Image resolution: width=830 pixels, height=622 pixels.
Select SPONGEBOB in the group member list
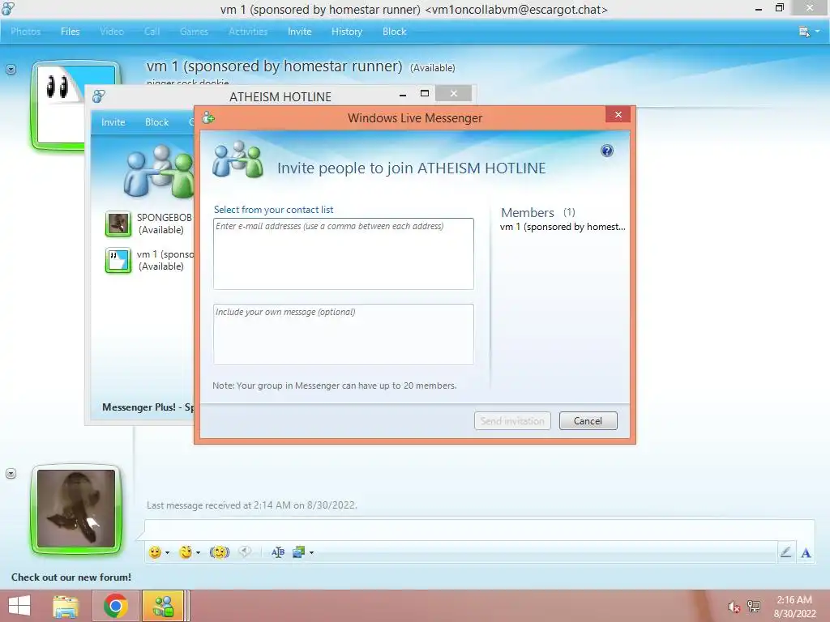pyautogui.click(x=149, y=224)
